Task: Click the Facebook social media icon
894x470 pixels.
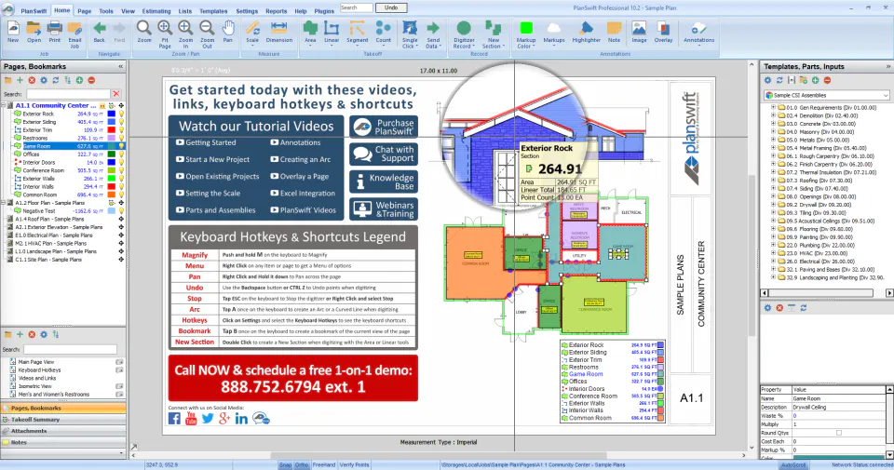Action: pyautogui.click(x=174, y=419)
